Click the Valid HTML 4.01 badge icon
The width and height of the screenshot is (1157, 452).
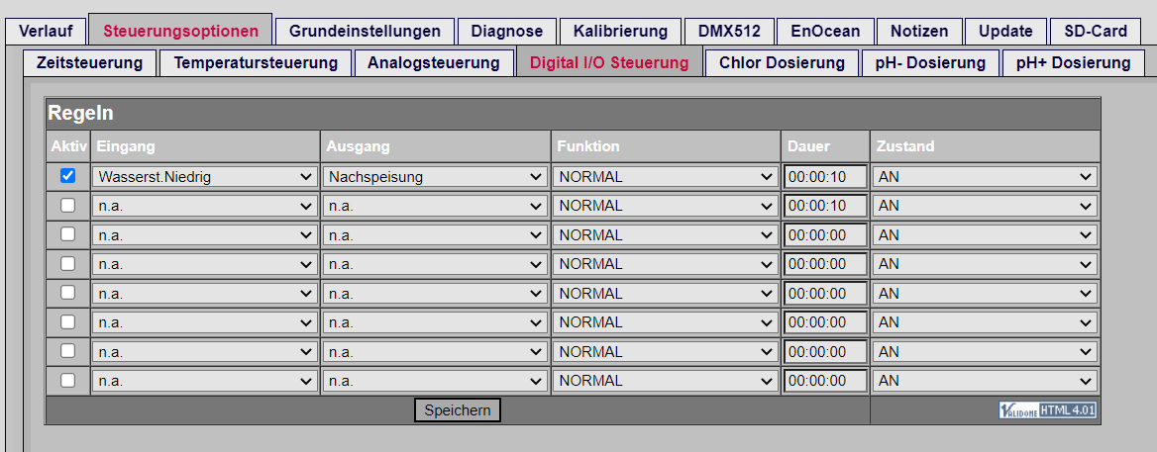(1048, 410)
